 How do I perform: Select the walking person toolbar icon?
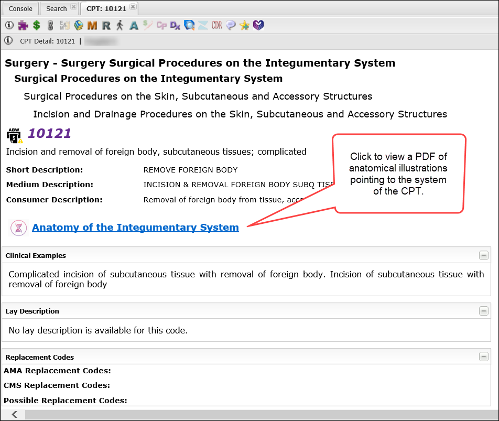pyautogui.click(x=120, y=25)
